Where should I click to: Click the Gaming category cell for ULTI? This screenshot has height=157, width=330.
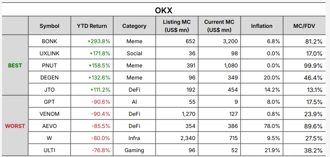coord(134,151)
